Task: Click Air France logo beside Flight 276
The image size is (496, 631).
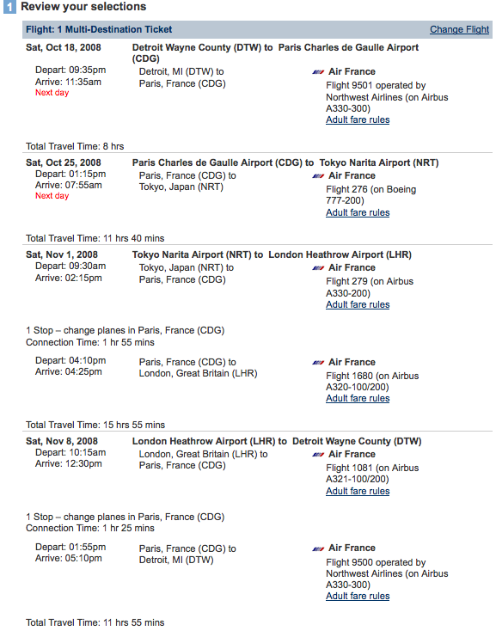Action: coord(318,176)
